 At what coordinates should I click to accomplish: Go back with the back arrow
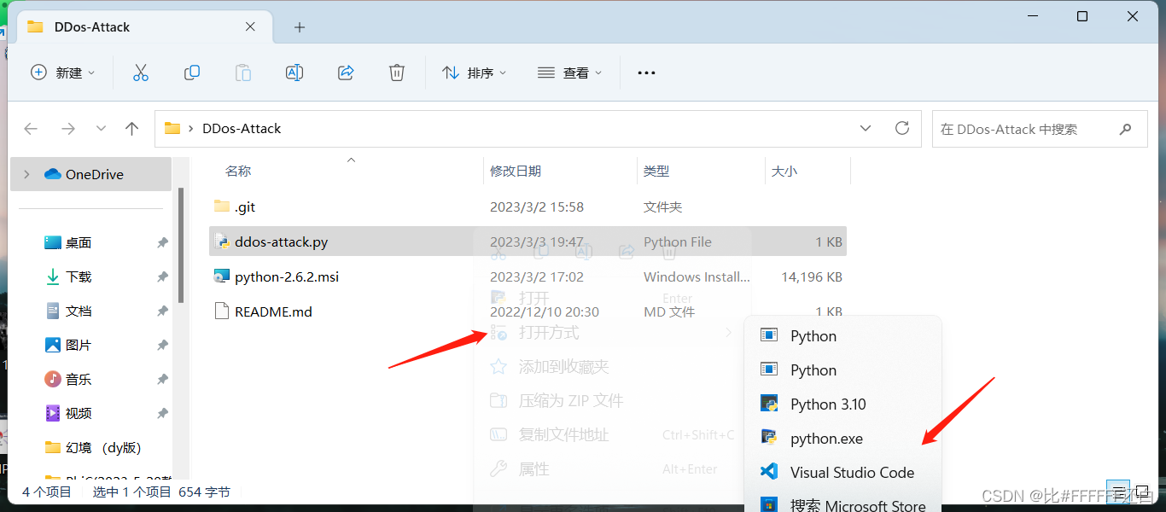pyautogui.click(x=31, y=128)
